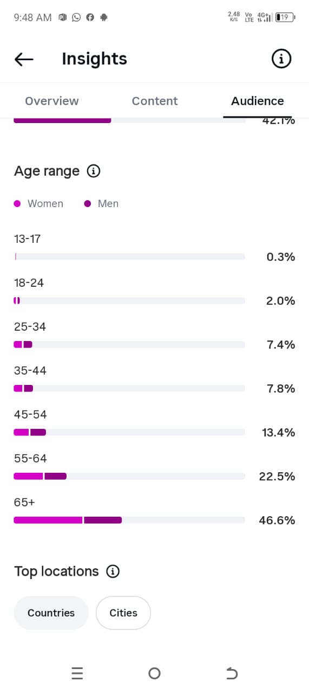Tap the Facebook notification icon in status bar
The width and height of the screenshot is (309, 694).
90,17
